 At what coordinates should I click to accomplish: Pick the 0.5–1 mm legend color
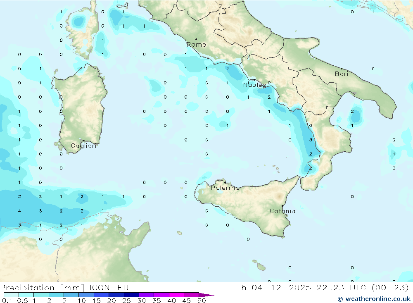point(26,295)
